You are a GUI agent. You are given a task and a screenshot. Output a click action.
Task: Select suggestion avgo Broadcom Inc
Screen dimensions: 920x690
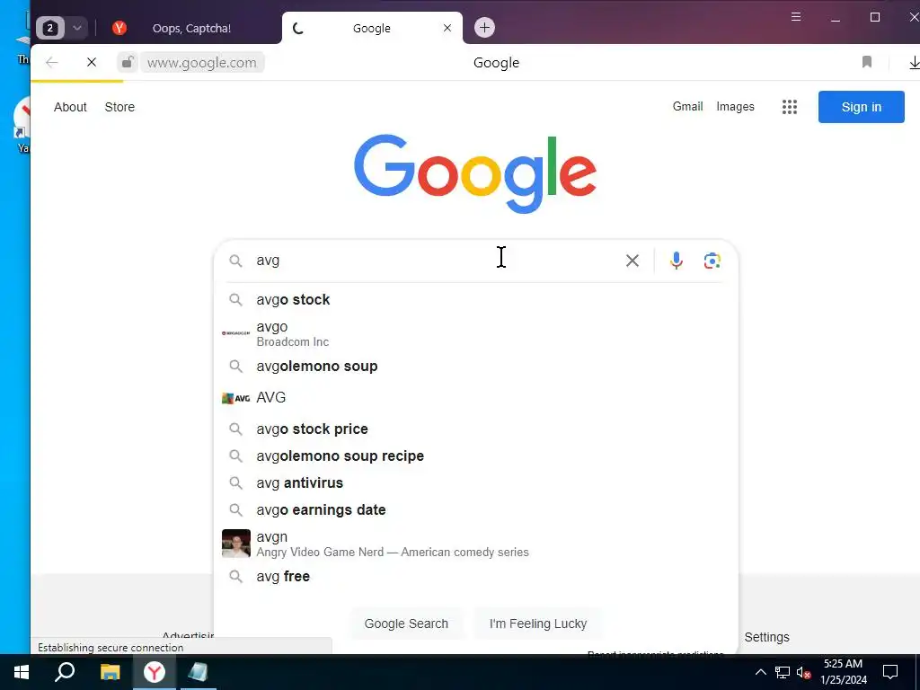[475, 333]
